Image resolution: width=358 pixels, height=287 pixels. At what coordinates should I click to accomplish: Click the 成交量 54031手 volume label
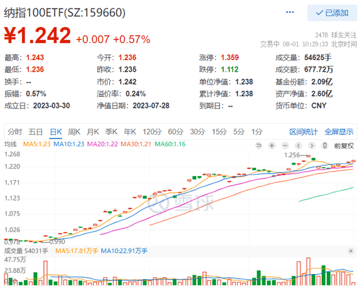tap(26, 251)
